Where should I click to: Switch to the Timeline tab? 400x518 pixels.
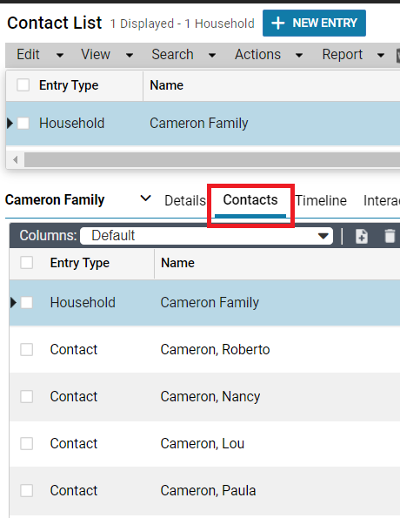coord(321,200)
